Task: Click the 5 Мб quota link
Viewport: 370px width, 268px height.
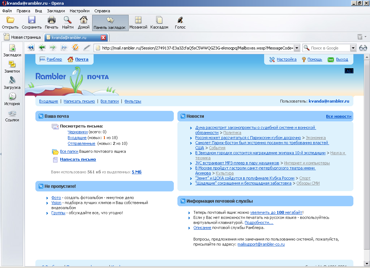Action: (137, 172)
